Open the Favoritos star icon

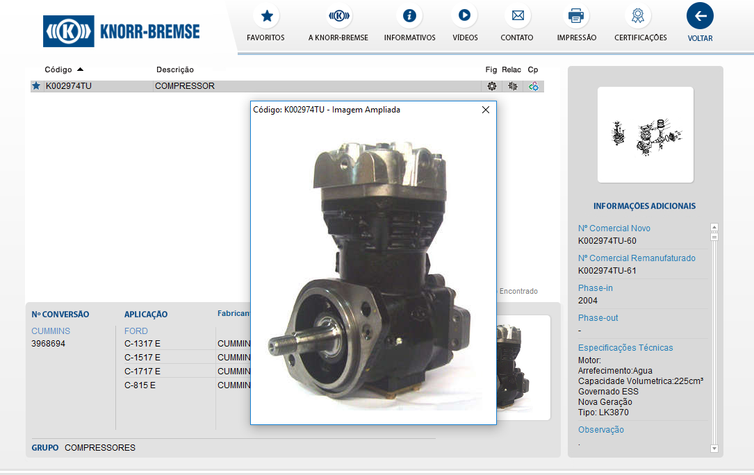(x=265, y=16)
